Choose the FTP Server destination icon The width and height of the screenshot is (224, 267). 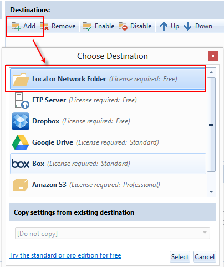click(21, 100)
